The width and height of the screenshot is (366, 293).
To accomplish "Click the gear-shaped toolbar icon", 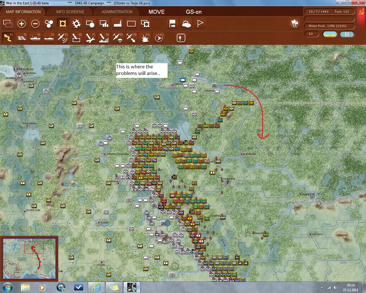I will click(76, 24).
